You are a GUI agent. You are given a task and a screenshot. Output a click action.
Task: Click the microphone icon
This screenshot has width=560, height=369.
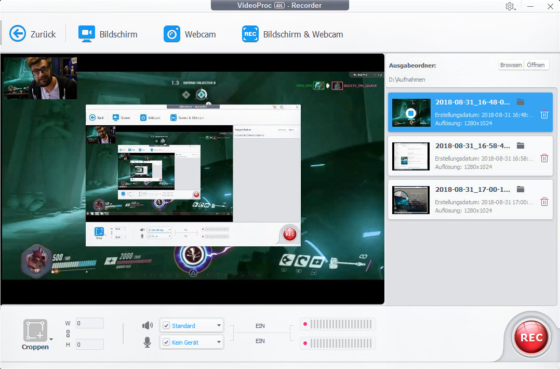tap(147, 342)
